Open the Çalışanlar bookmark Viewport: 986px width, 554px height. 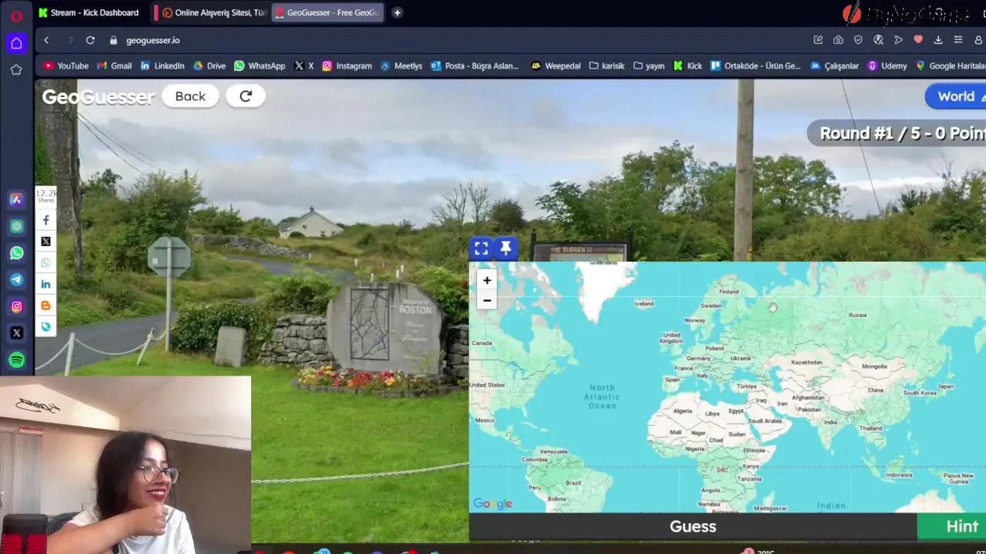coord(834,66)
